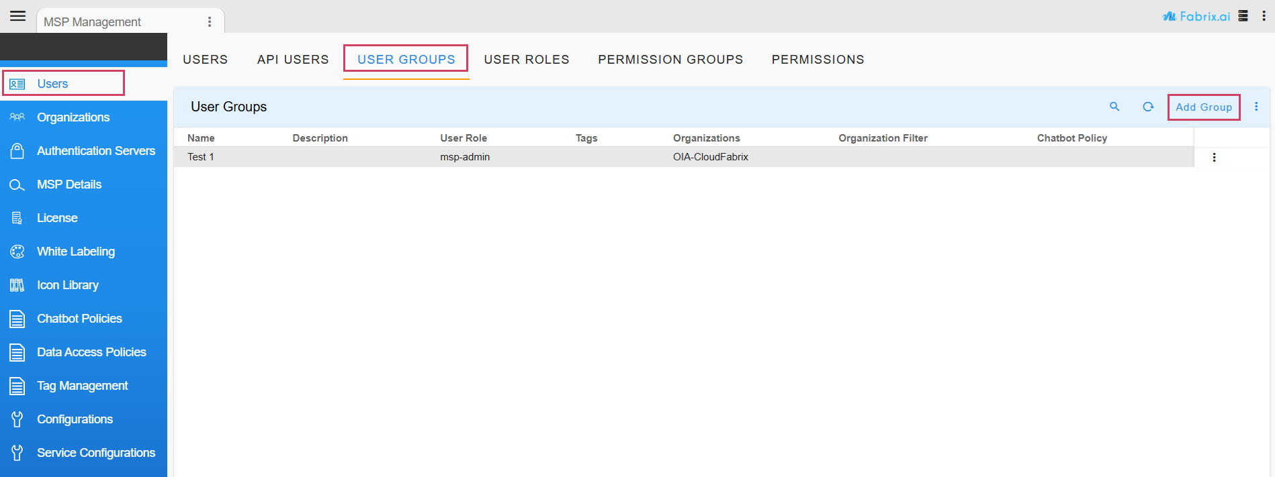Screen dimensions: 1275x477
Task: Open Organizations from the sidebar
Action: [x=73, y=117]
